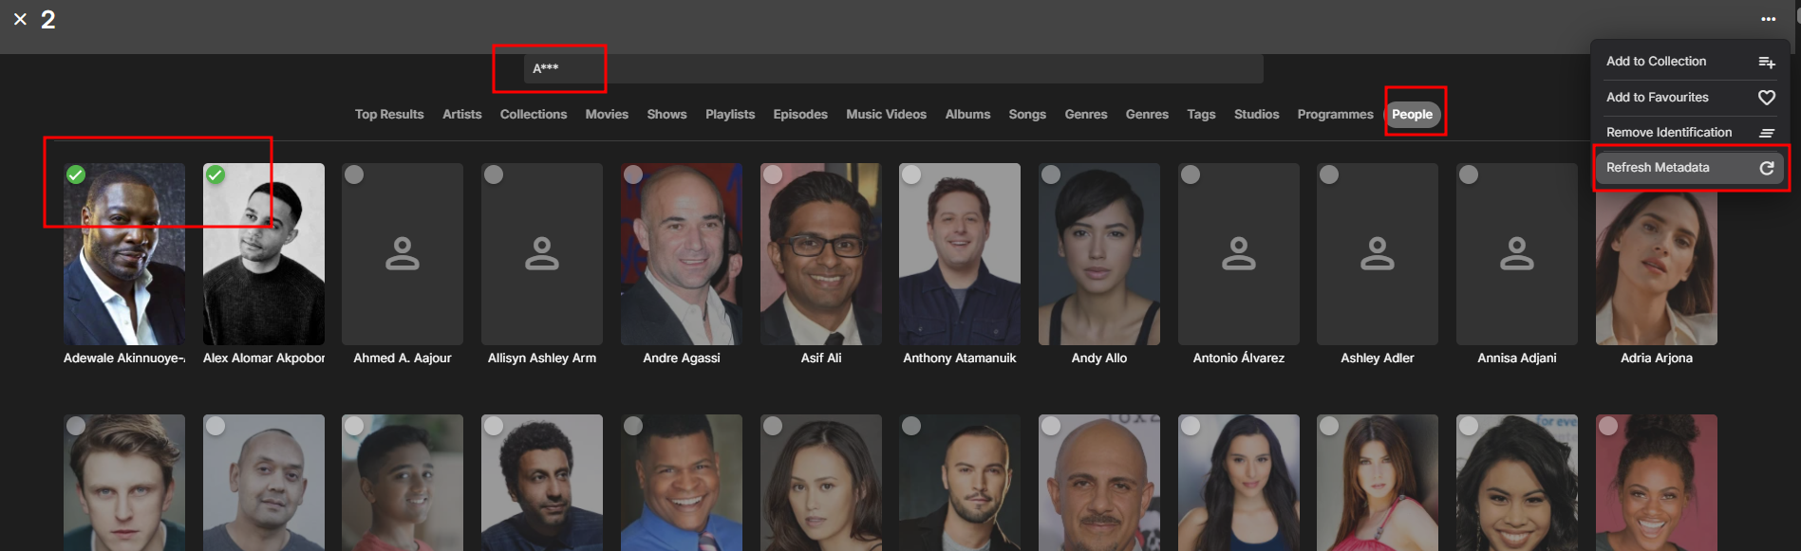The image size is (1801, 551).
Task: Check the Ashley Adler selection circle
Action: pyautogui.click(x=1329, y=174)
